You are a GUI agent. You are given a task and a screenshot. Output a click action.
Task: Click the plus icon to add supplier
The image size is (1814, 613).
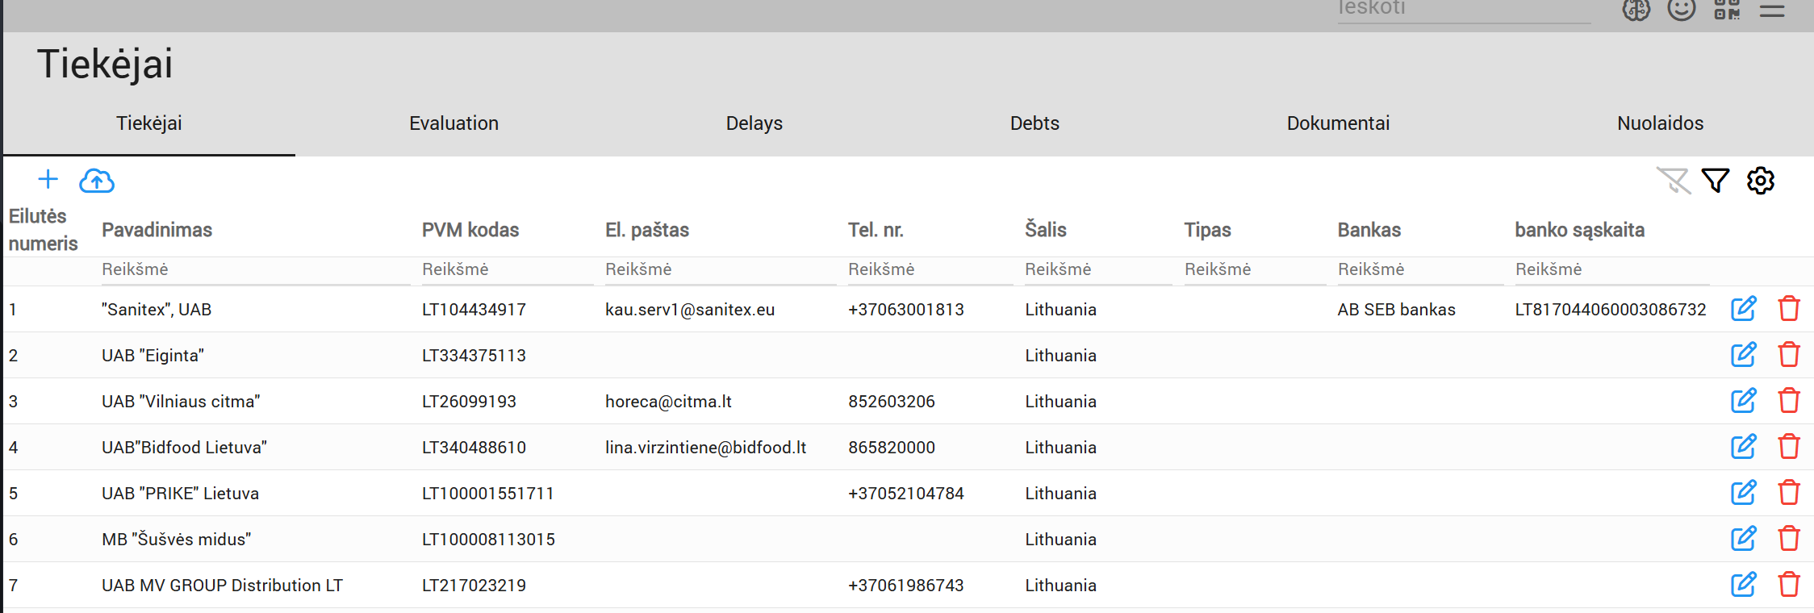point(48,179)
